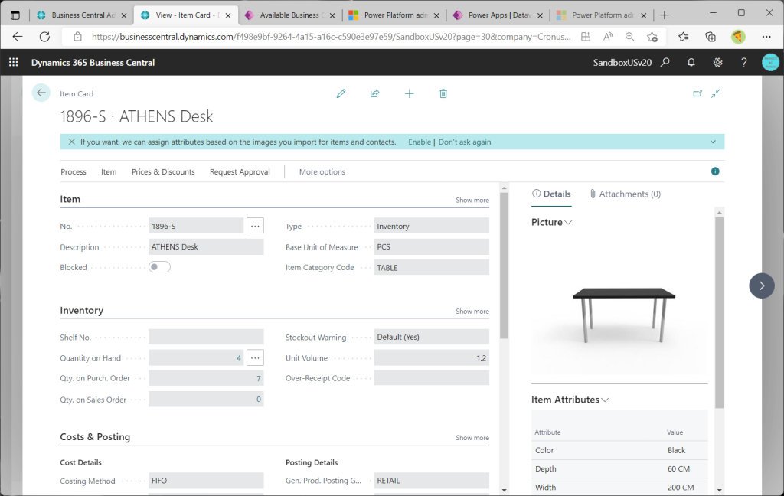Click the Item Category Code field TABLE

pyautogui.click(x=432, y=267)
